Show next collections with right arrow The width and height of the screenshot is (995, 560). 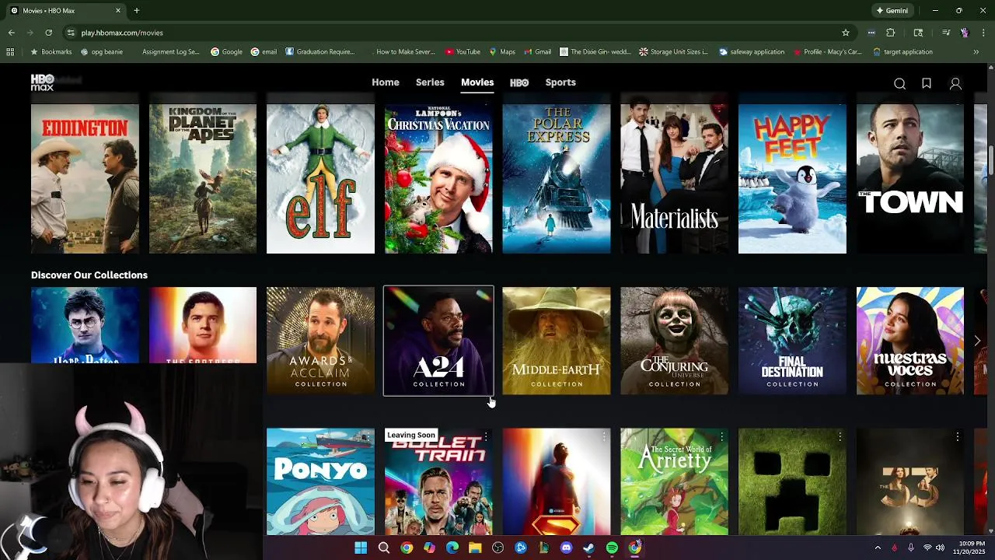(977, 341)
